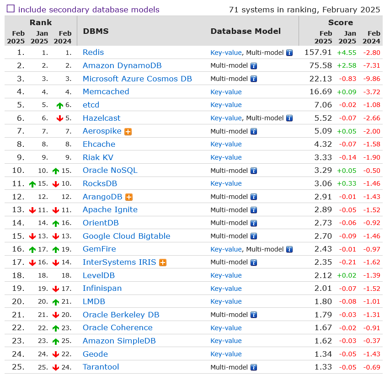This screenshot has width=390, height=375.
Task: Open the Oracle Berkeley DB link
Action: [121, 315]
